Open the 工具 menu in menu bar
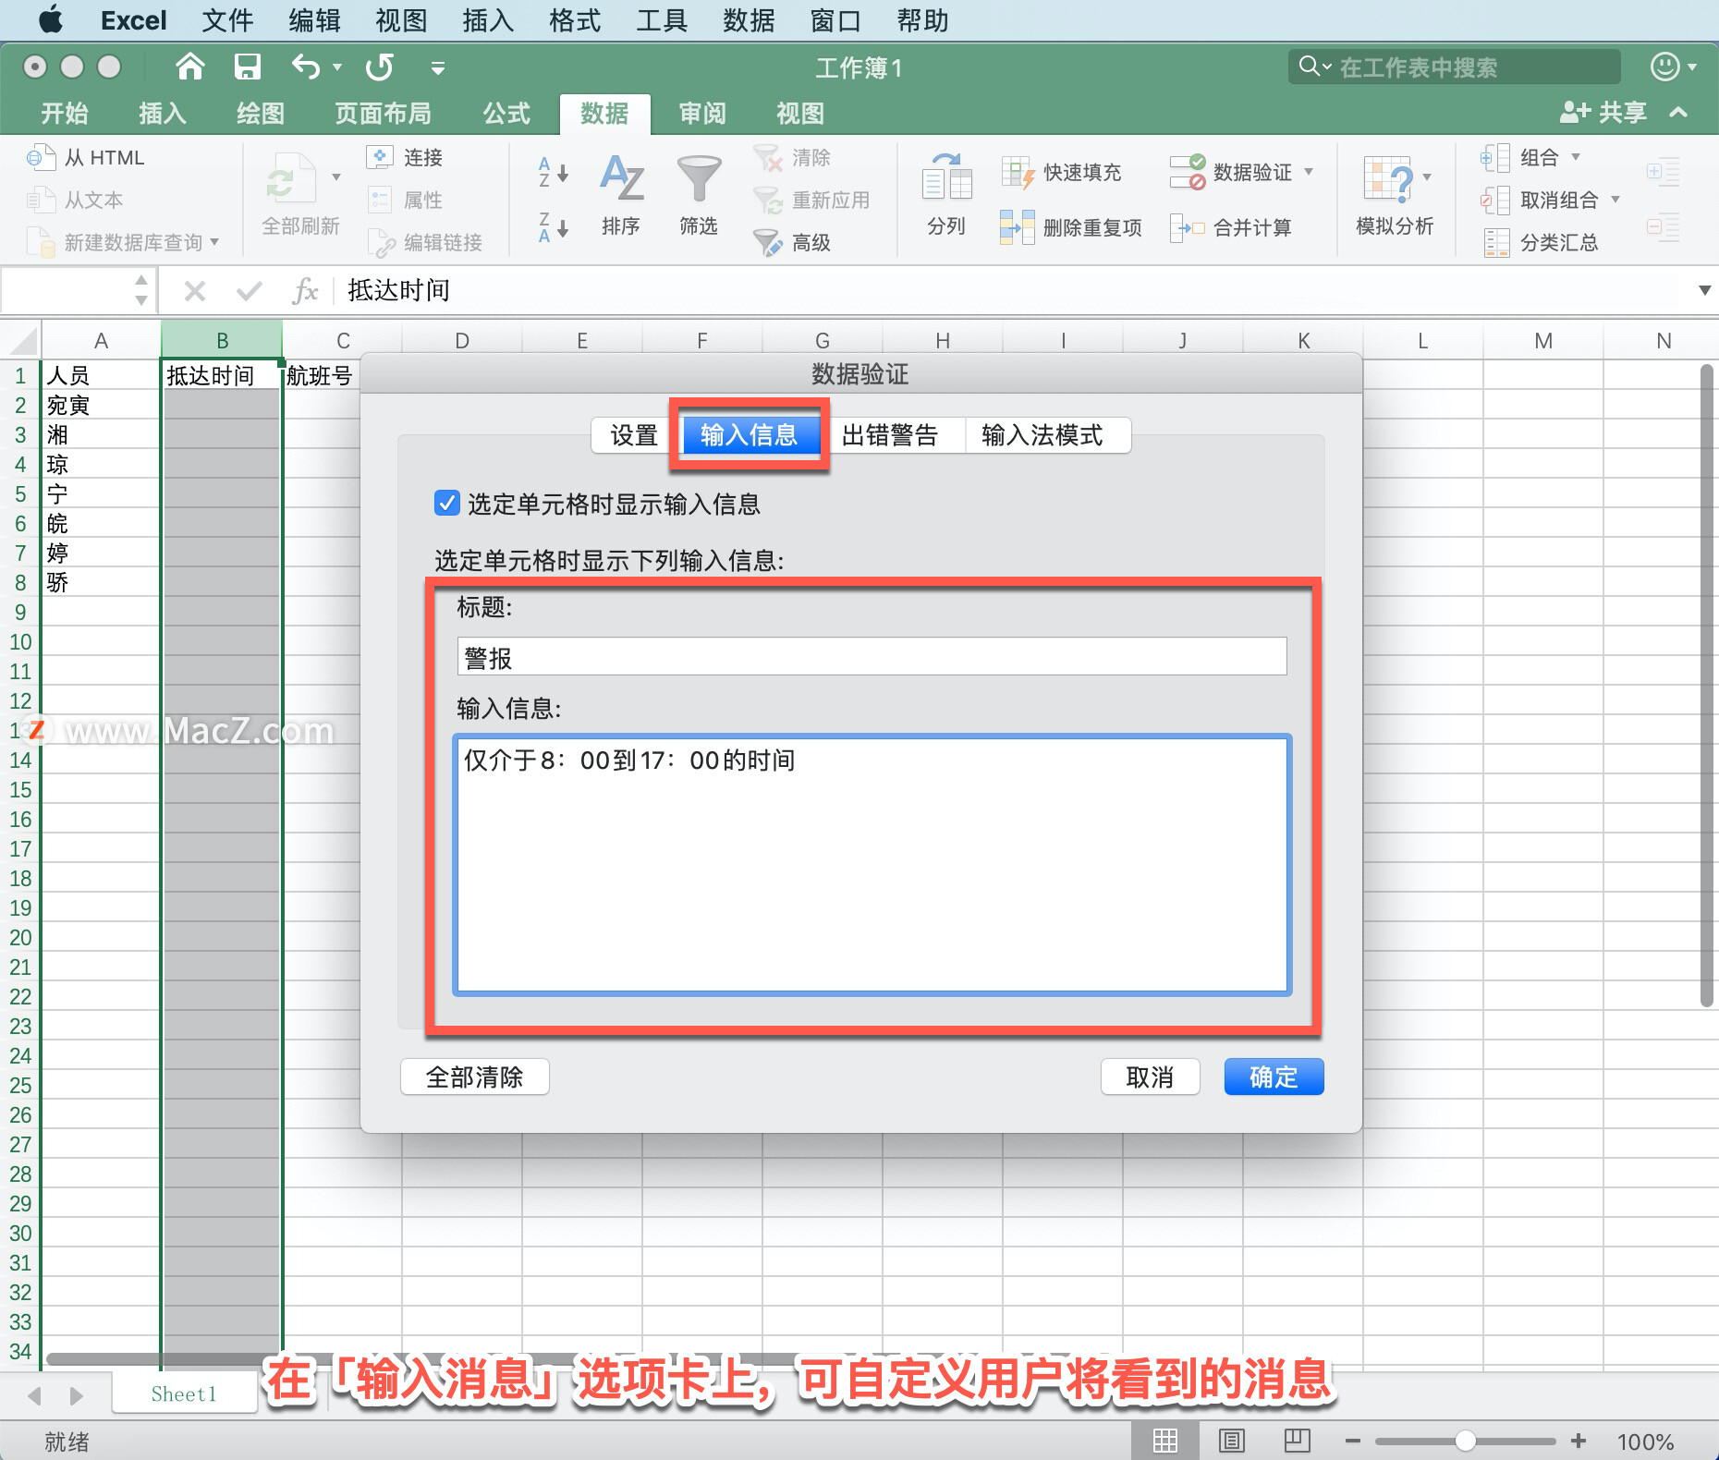This screenshot has height=1460, width=1719. pyautogui.click(x=662, y=20)
